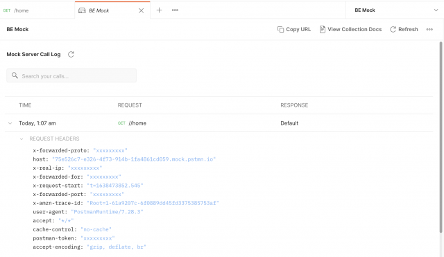Click the host header value
Image resolution: width=444 pixels, height=257 pixels.
pos(134,159)
